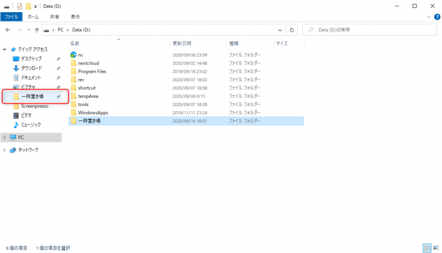This screenshot has height=253, width=442.
Task: Select the shortcut folder icon
Action: click(x=73, y=88)
